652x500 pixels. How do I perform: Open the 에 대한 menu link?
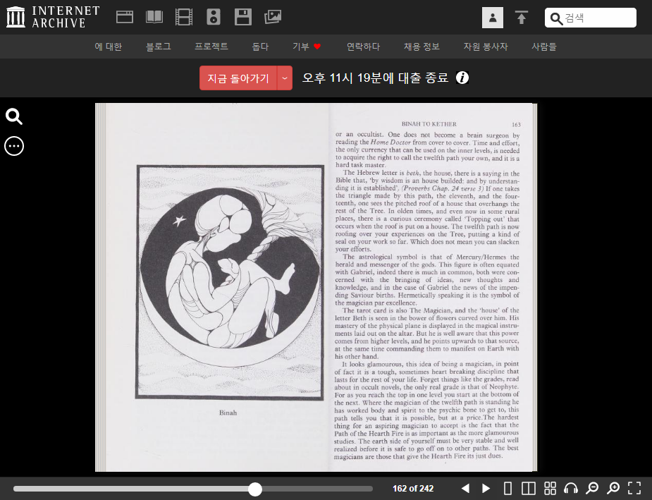[x=108, y=46]
